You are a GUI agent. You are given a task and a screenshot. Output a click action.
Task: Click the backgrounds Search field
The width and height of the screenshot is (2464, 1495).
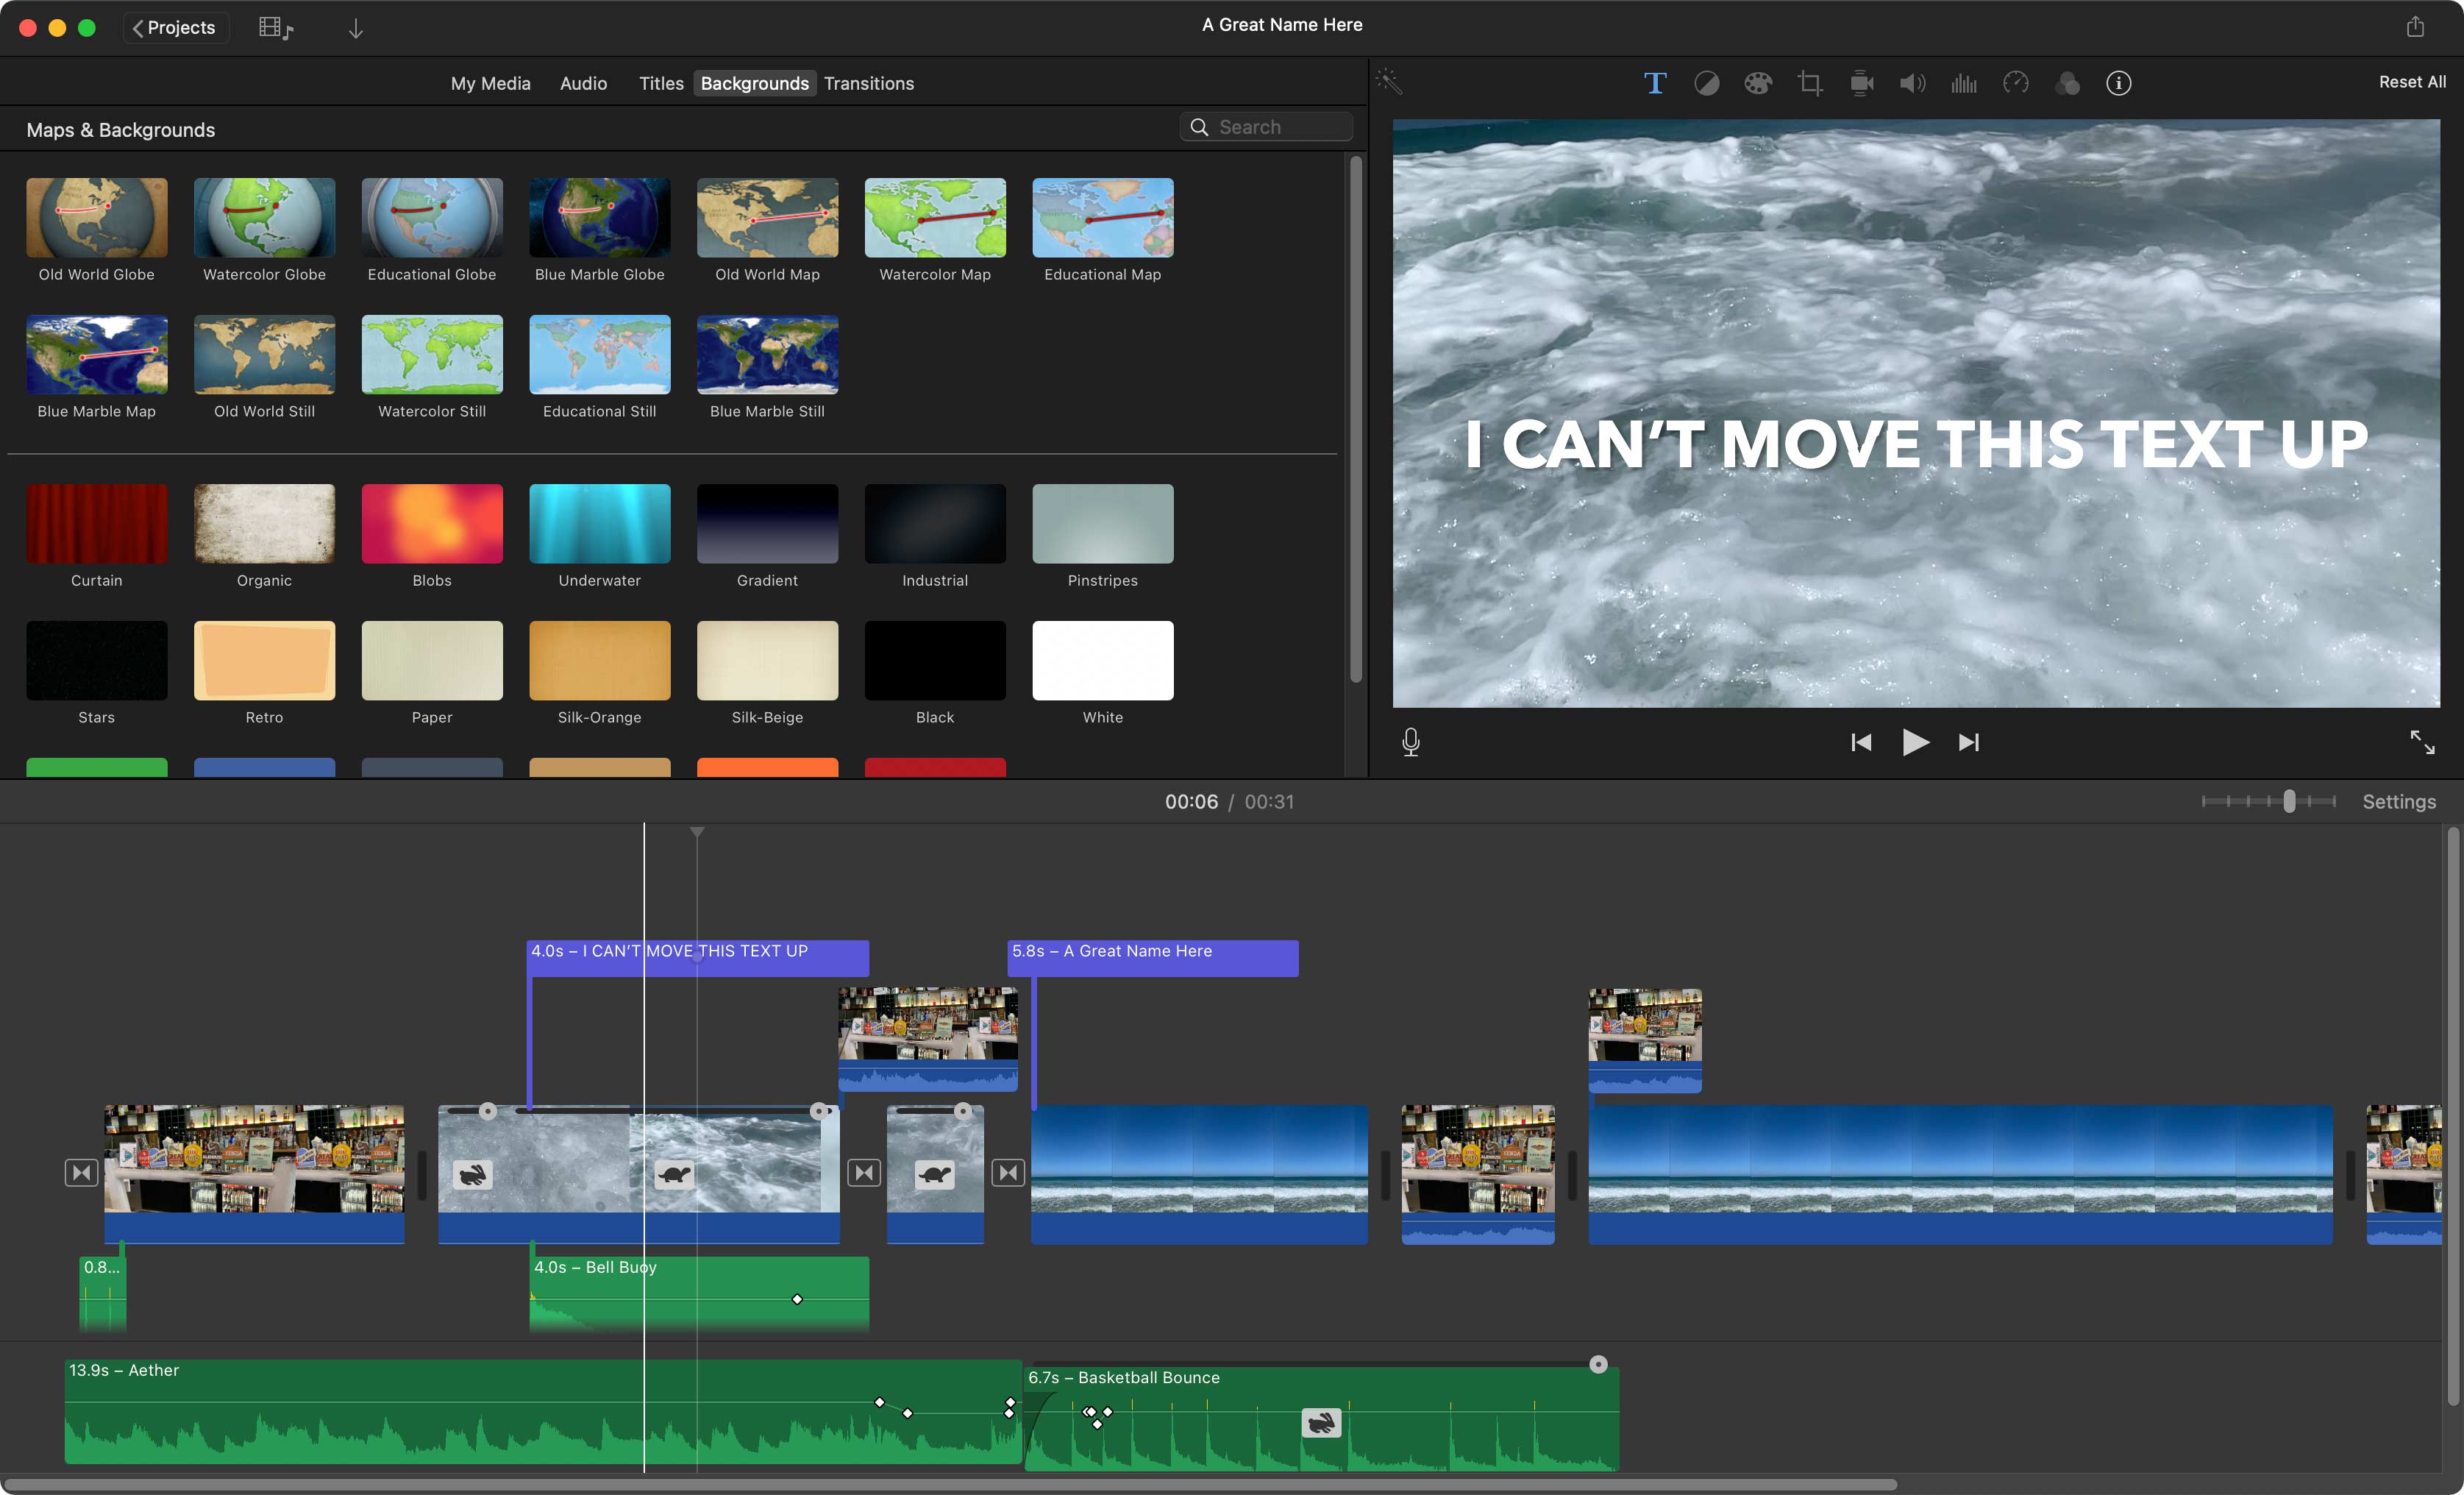pyautogui.click(x=1266, y=127)
